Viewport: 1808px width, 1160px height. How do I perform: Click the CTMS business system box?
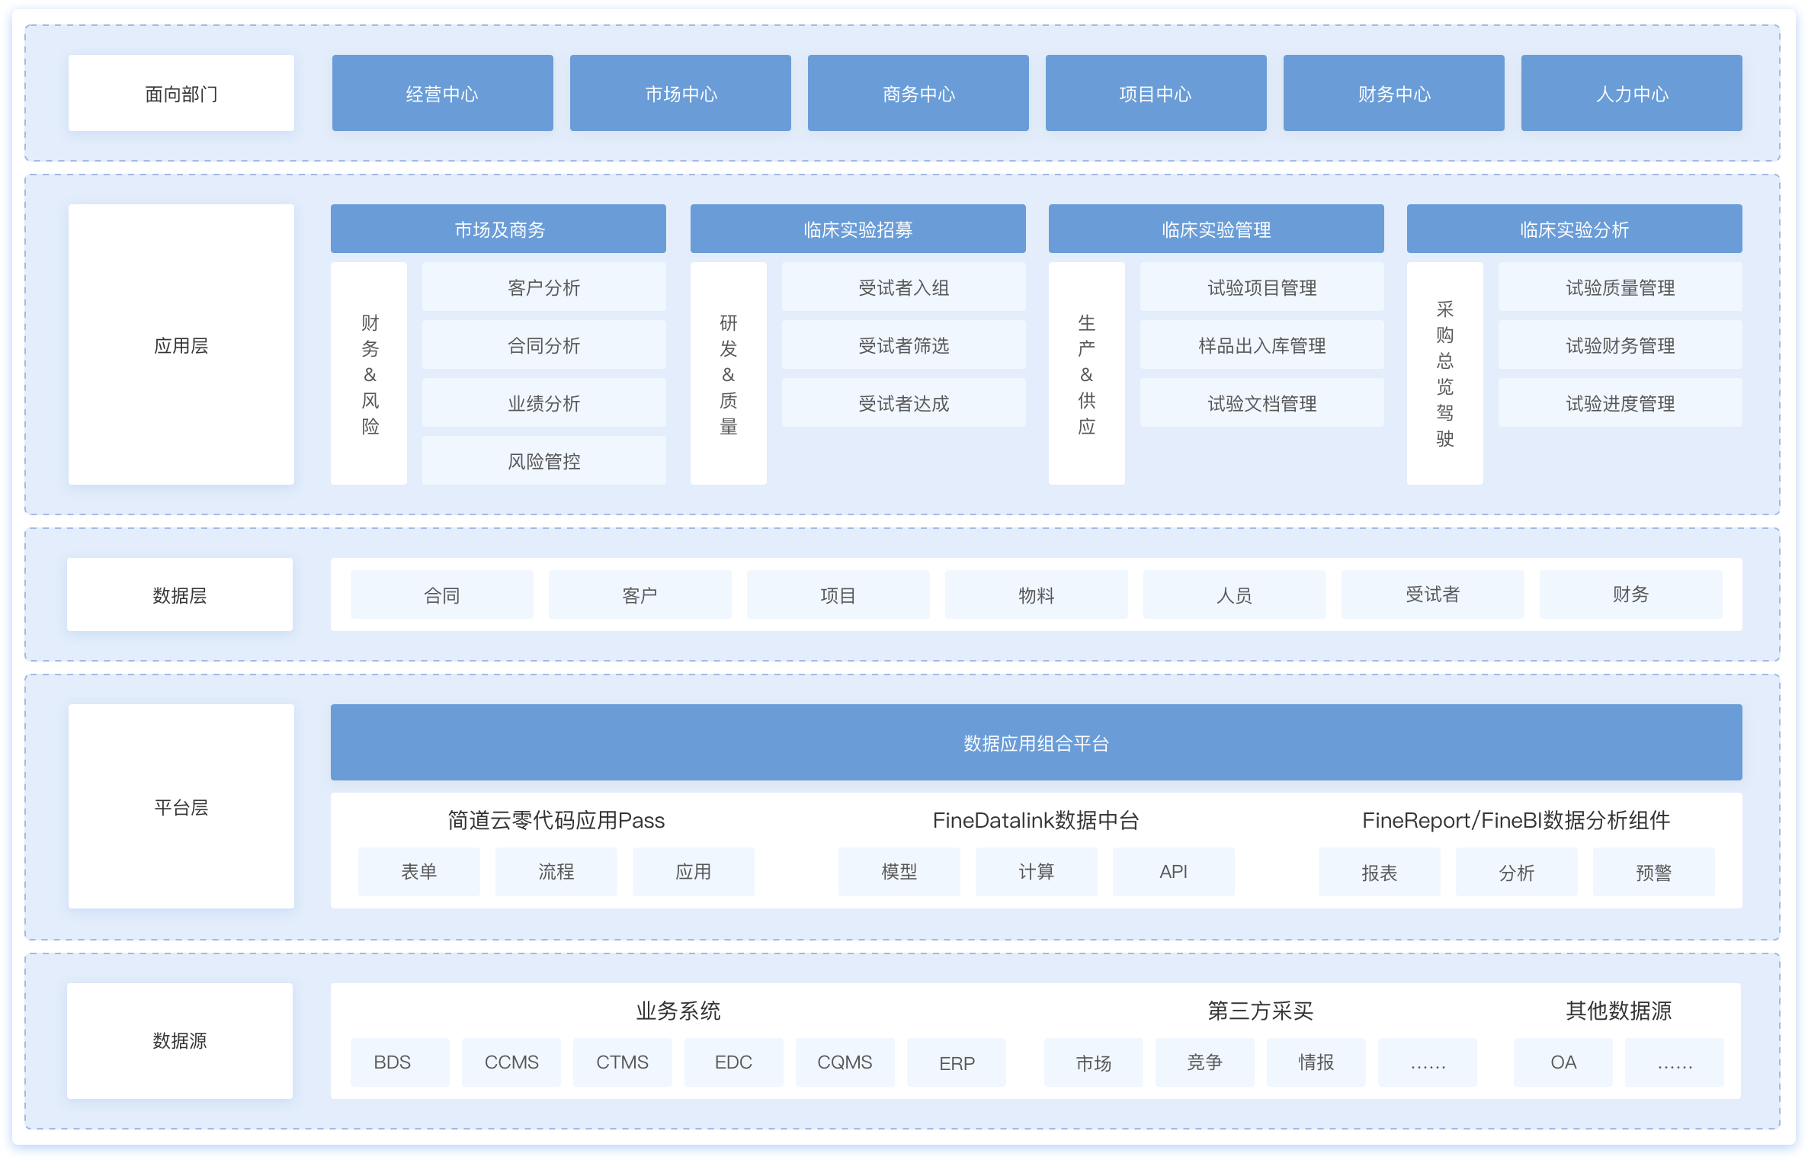pos(622,1062)
